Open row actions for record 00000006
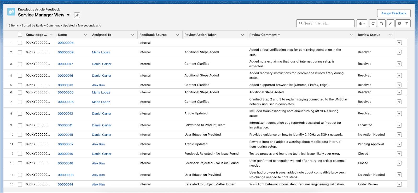Screen dimensions: 418x193 [x=399, y=102]
